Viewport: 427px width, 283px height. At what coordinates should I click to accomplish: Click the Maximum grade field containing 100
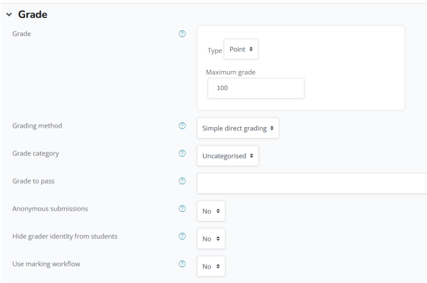click(x=255, y=88)
